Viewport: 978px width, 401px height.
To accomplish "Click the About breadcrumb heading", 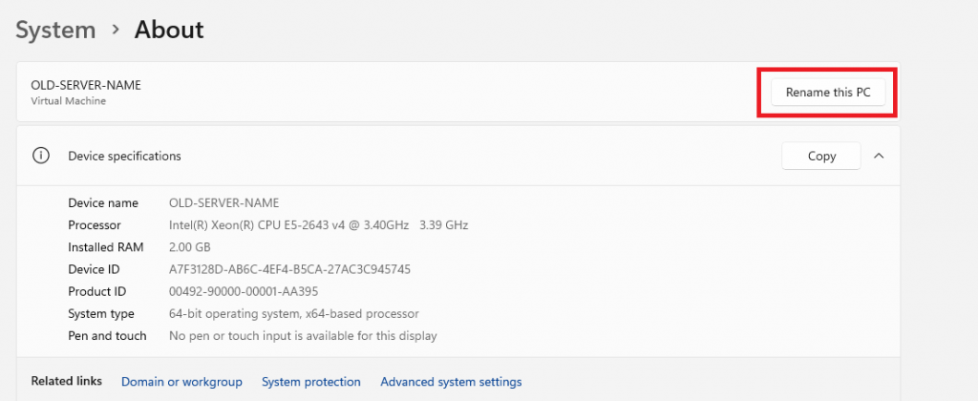I will point(169,30).
